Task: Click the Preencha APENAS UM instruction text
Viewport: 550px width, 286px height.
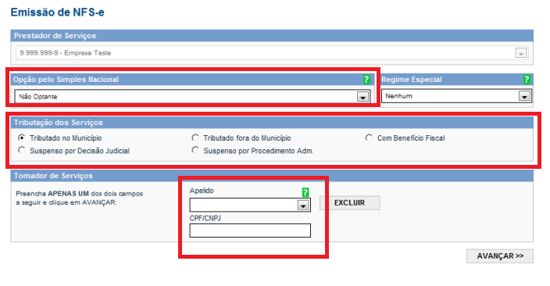Action: tap(79, 198)
